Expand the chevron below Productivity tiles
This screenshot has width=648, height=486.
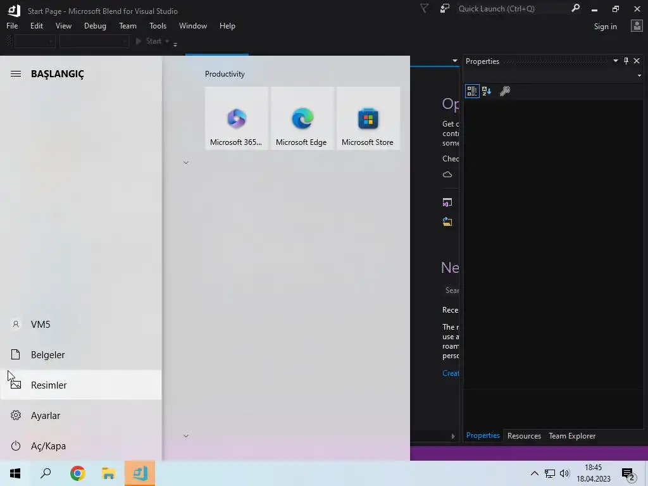point(186,163)
